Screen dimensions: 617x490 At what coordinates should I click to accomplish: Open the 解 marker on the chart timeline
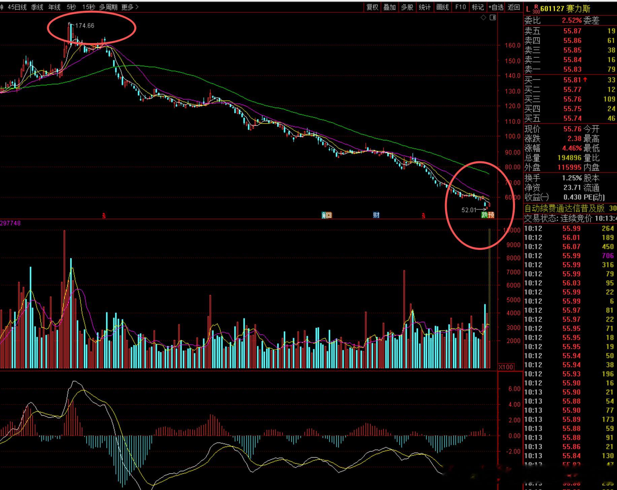tap(324, 215)
